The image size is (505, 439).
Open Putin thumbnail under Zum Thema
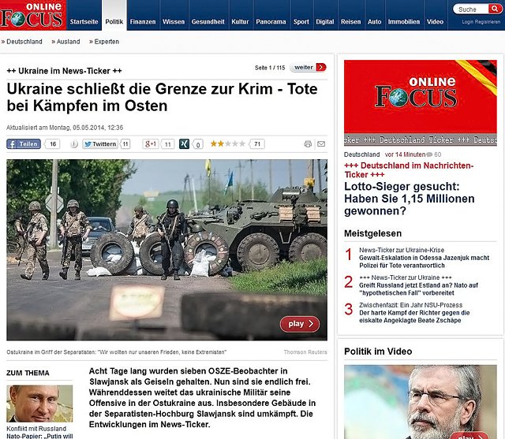[x=39, y=404]
